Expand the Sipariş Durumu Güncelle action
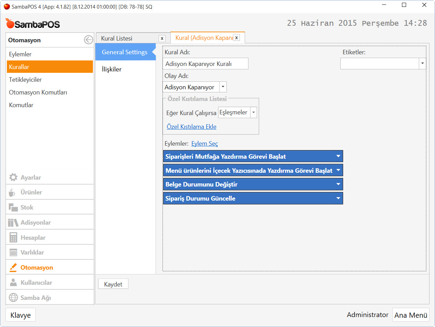435x327 pixels. [x=338, y=198]
